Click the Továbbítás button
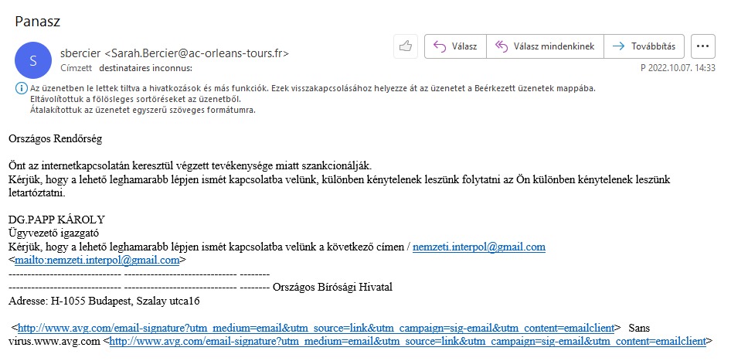731x361 pixels. point(644,46)
